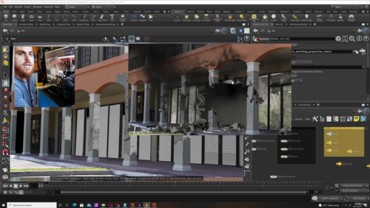Switch to the Render View tab
370x208 pixels.
(x=45, y=24)
